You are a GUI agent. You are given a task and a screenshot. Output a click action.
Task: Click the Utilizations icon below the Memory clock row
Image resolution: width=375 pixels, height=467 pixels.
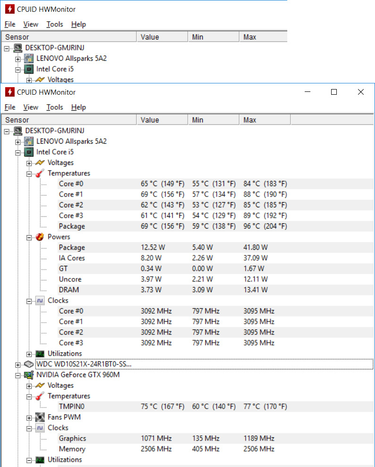(x=41, y=460)
